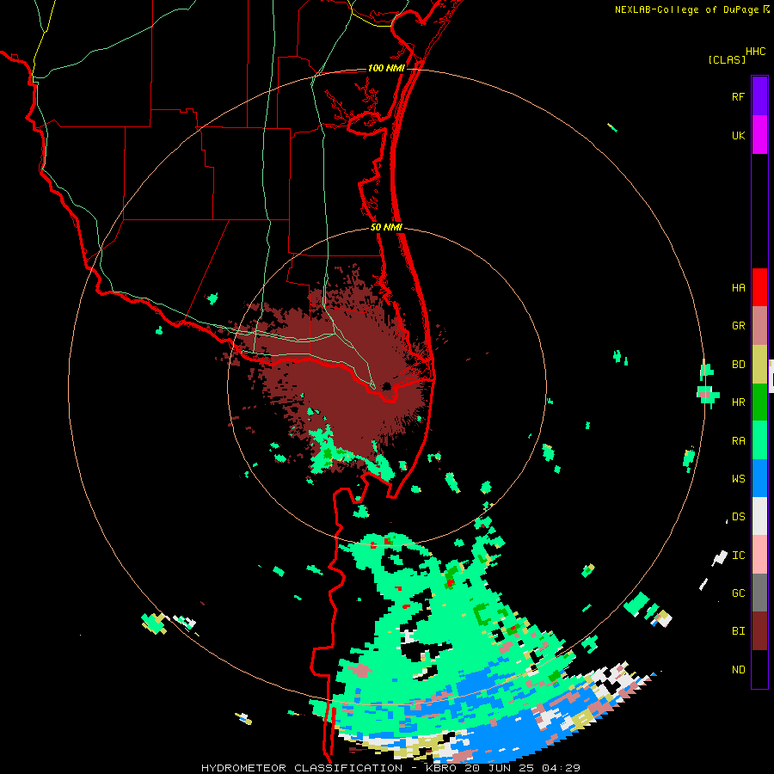Click the GC legend label

coord(738,593)
